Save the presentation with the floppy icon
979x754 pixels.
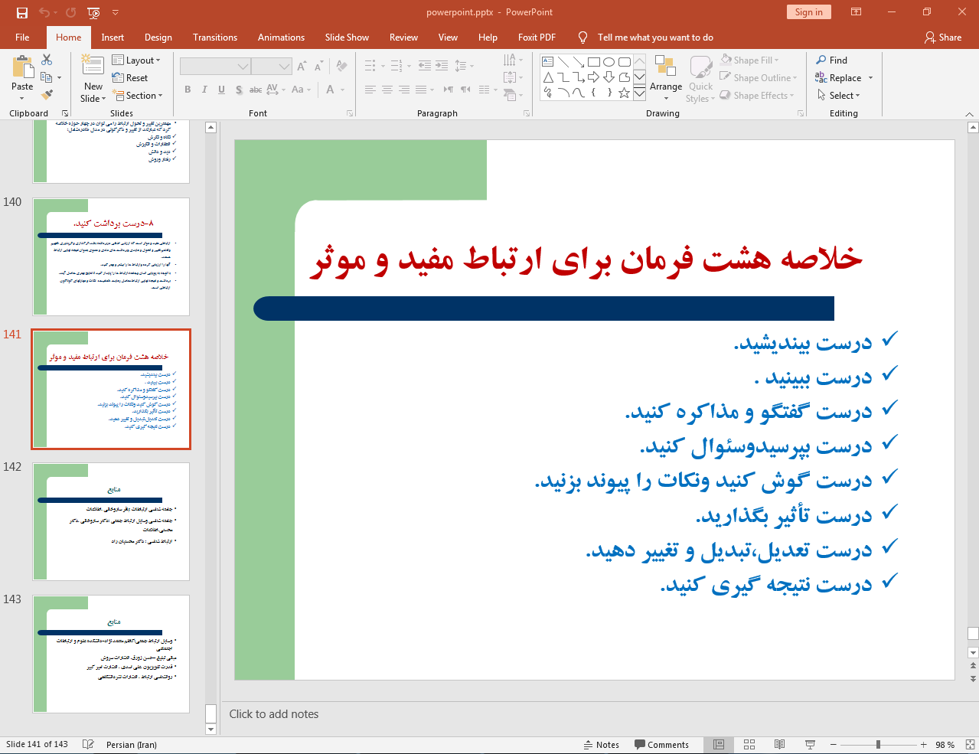tap(21, 12)
